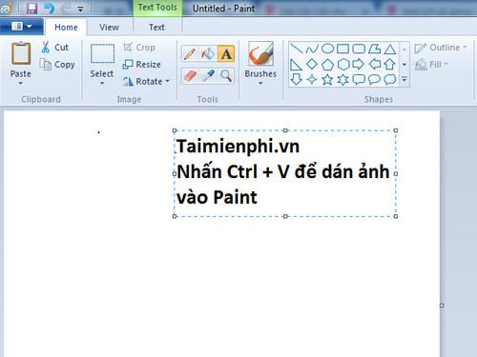Expand the Rotate dropdown
Image resolution: width=477 pixels, height=357 pixels.
click(168, 82)
